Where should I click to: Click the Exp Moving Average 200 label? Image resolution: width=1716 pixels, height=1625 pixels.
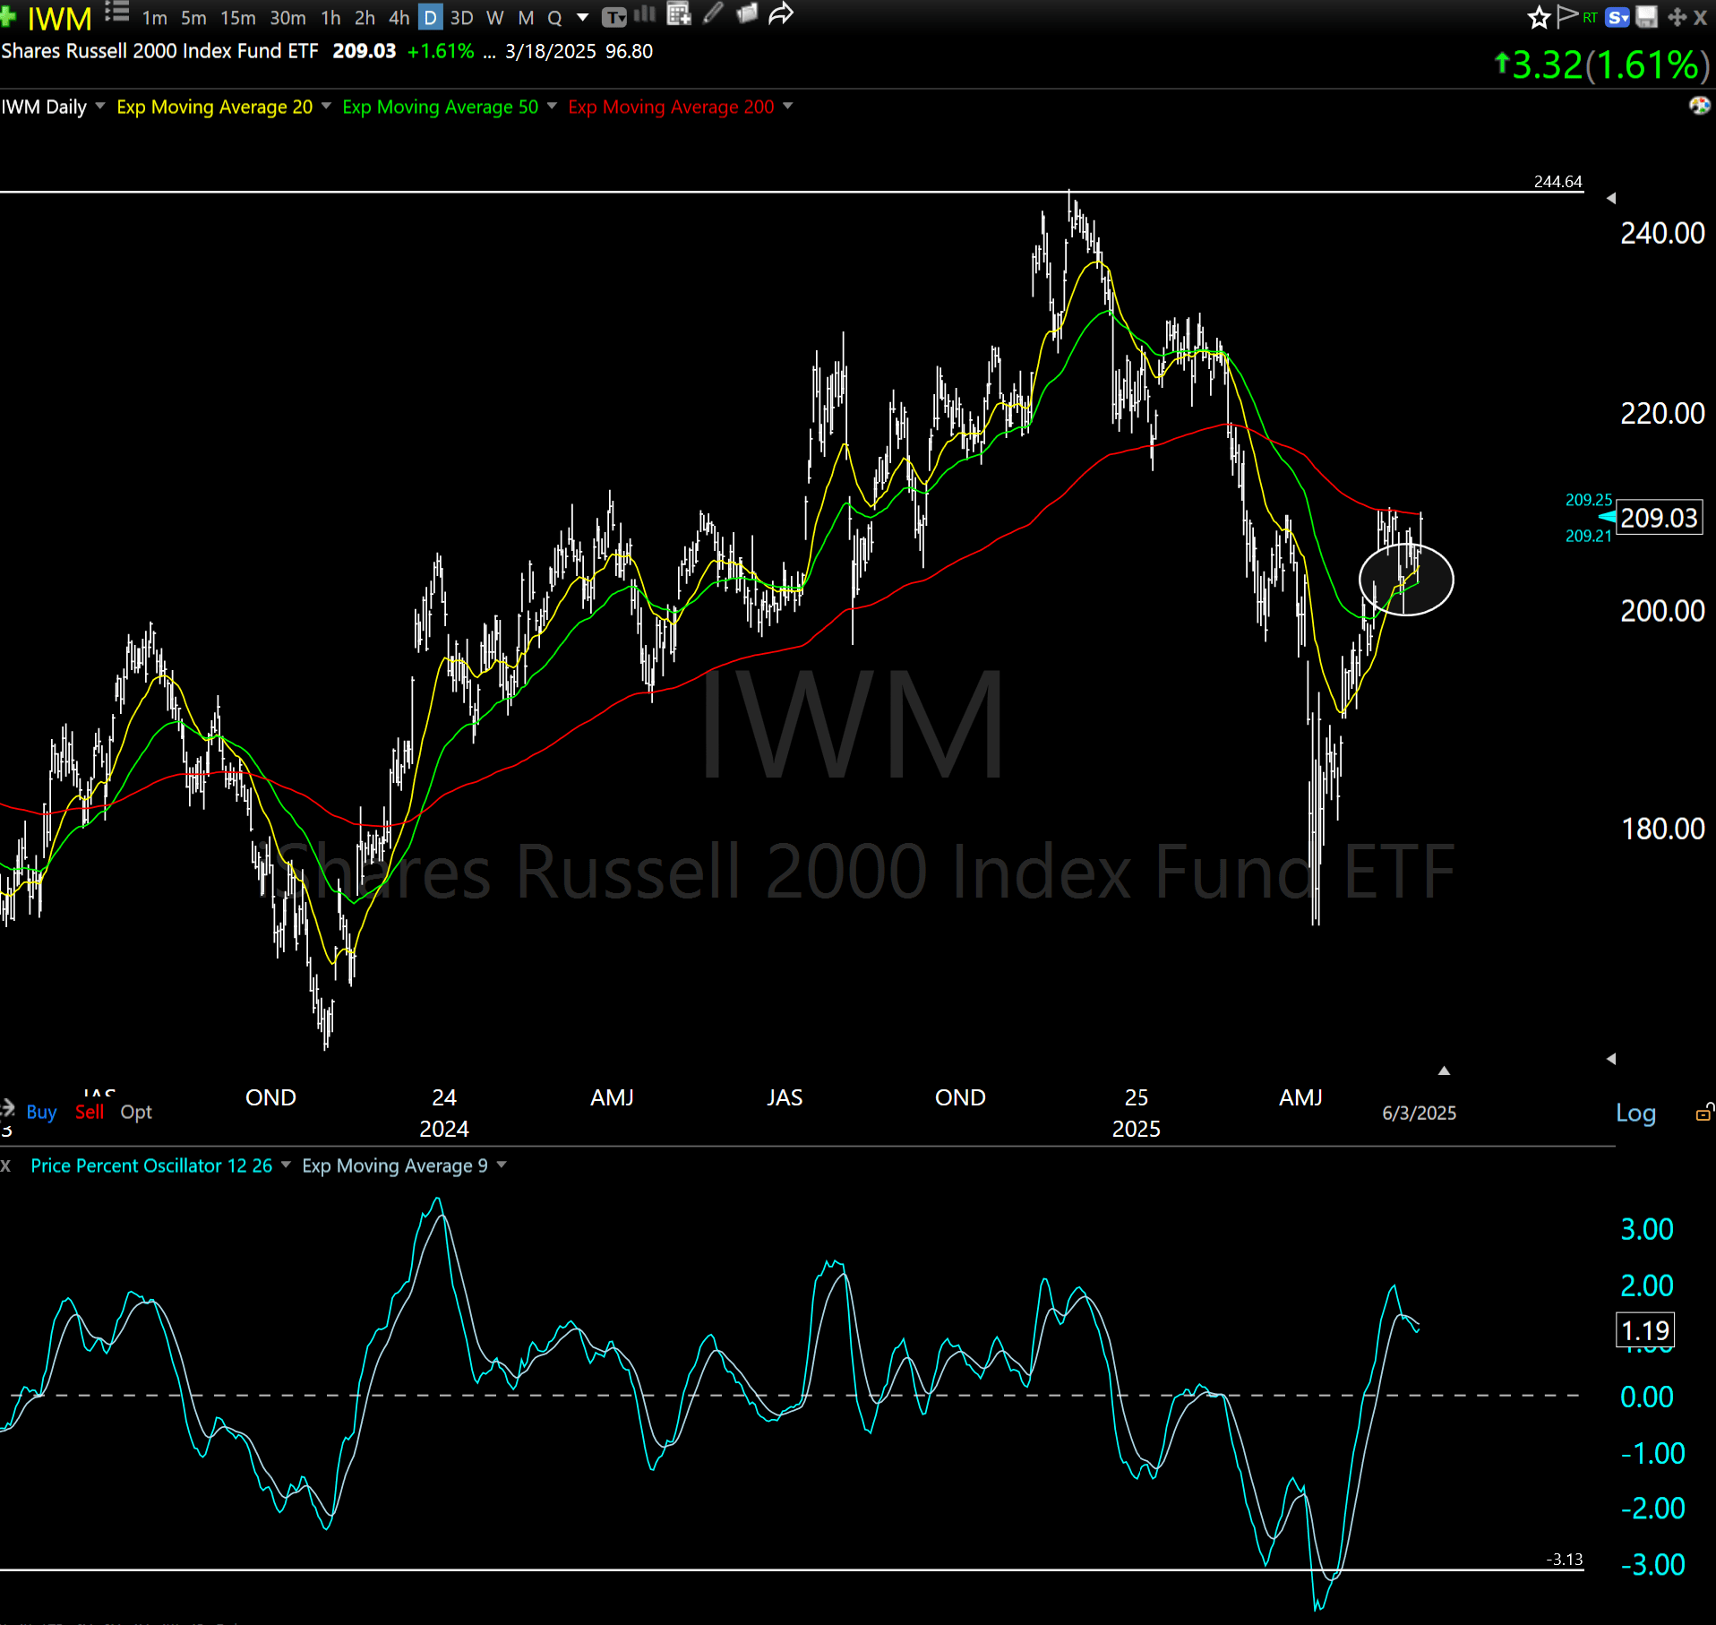click(x=671, y=107)
